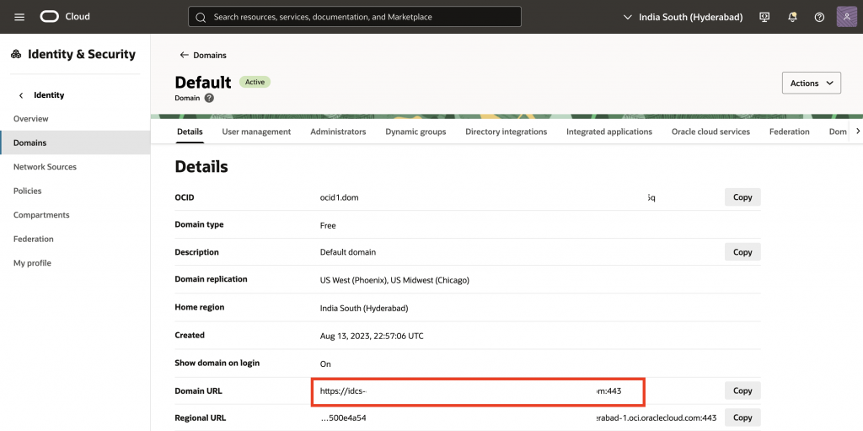
Task: Click the 'US West (Phoenix), US Midwest (Chicago)' value
Action: tap(394, 281)
